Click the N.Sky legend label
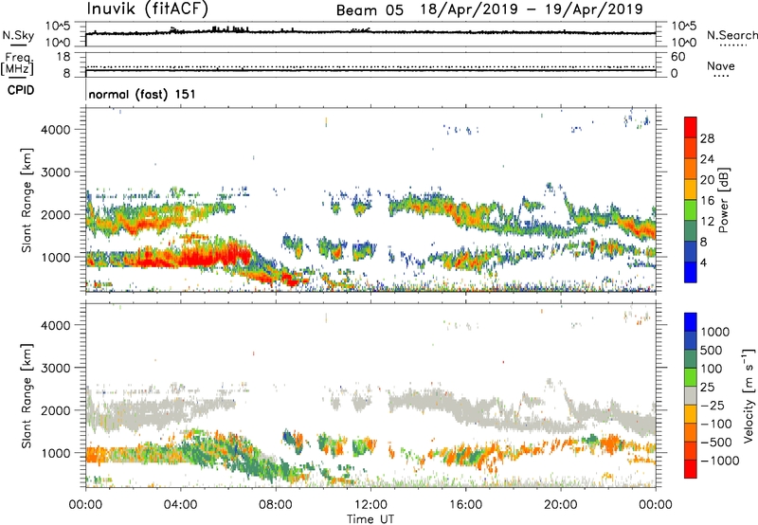 pyautogui.click(x=18, y=36)
